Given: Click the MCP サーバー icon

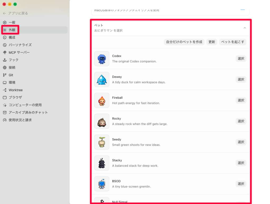Looking at the screenshot, I should [5, 53].
